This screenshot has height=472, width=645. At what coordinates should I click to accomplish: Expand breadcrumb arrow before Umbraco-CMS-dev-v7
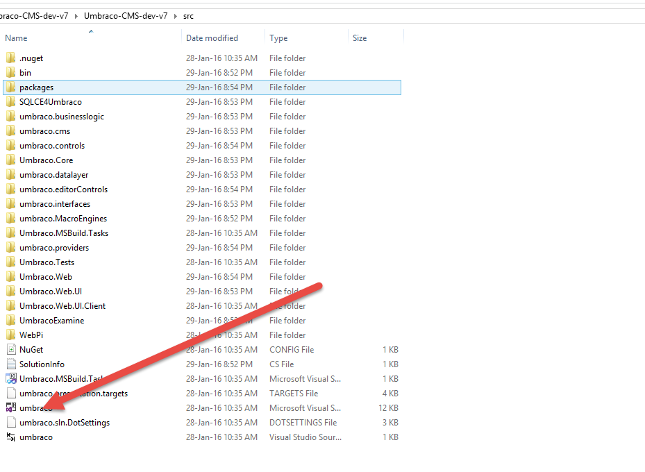coord(76,16)
